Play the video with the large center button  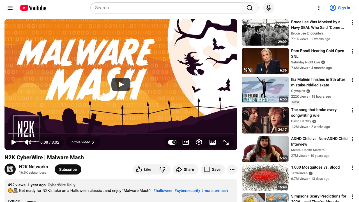pos(121,84)
